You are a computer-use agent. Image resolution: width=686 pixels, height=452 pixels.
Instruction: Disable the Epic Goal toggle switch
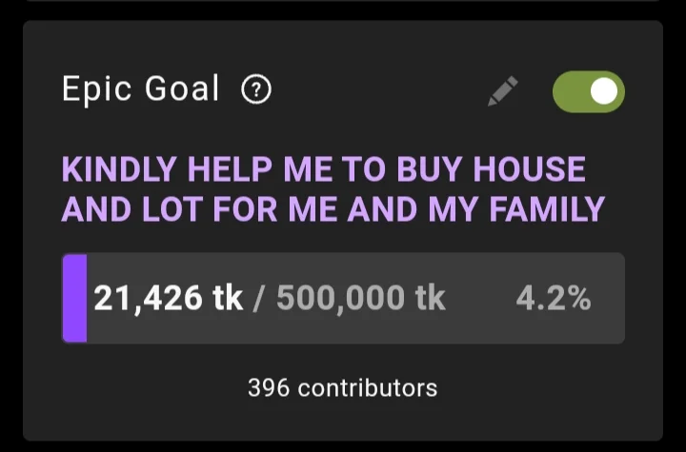(588, 91)
